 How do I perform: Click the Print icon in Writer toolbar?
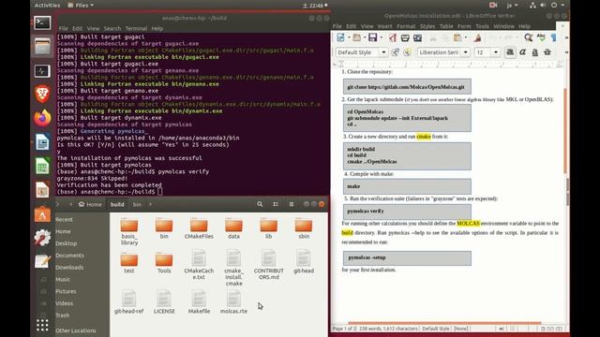coord(405,37)
